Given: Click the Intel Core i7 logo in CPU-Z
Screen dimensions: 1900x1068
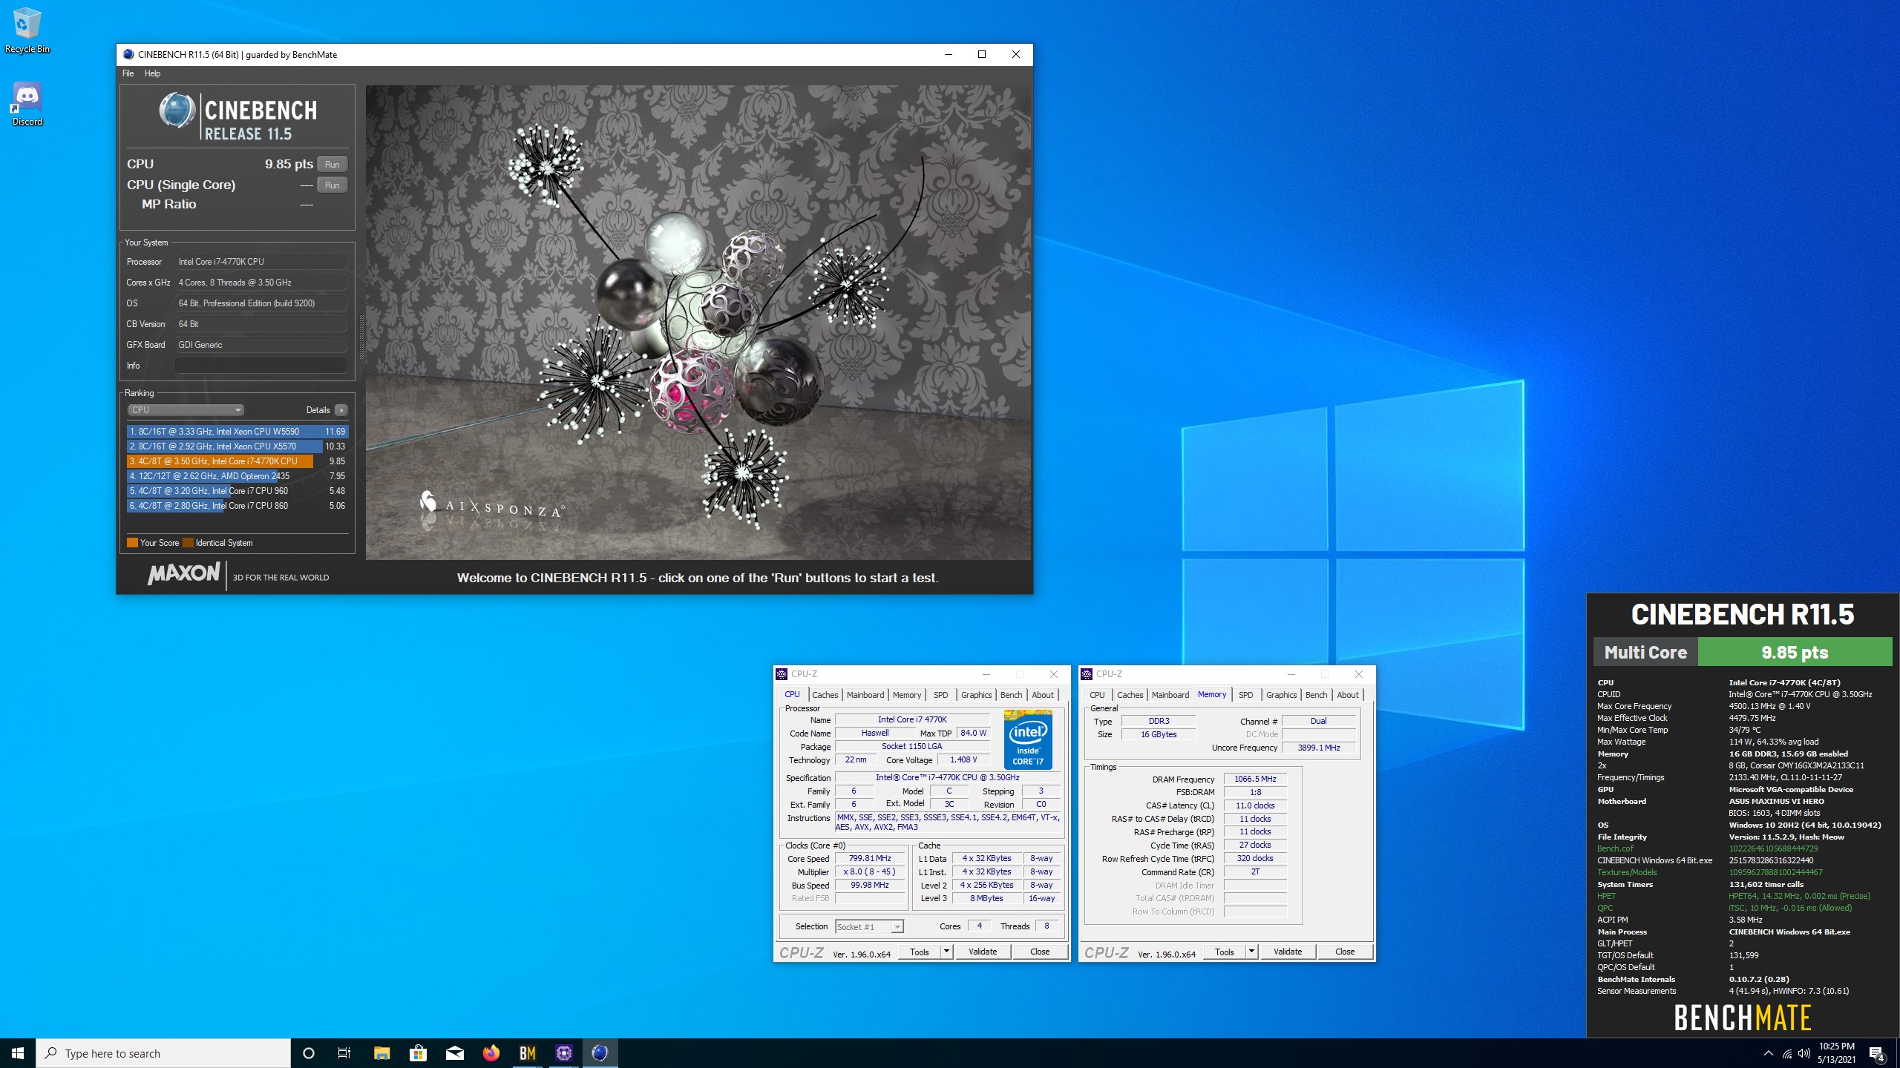Looking at the screenshot, I should [x=1028, y=739].
